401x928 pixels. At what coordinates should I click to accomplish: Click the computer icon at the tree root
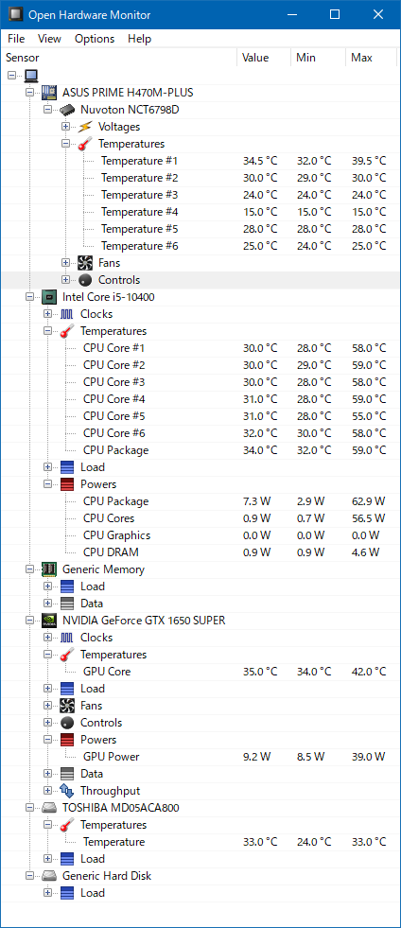[31, 75]
